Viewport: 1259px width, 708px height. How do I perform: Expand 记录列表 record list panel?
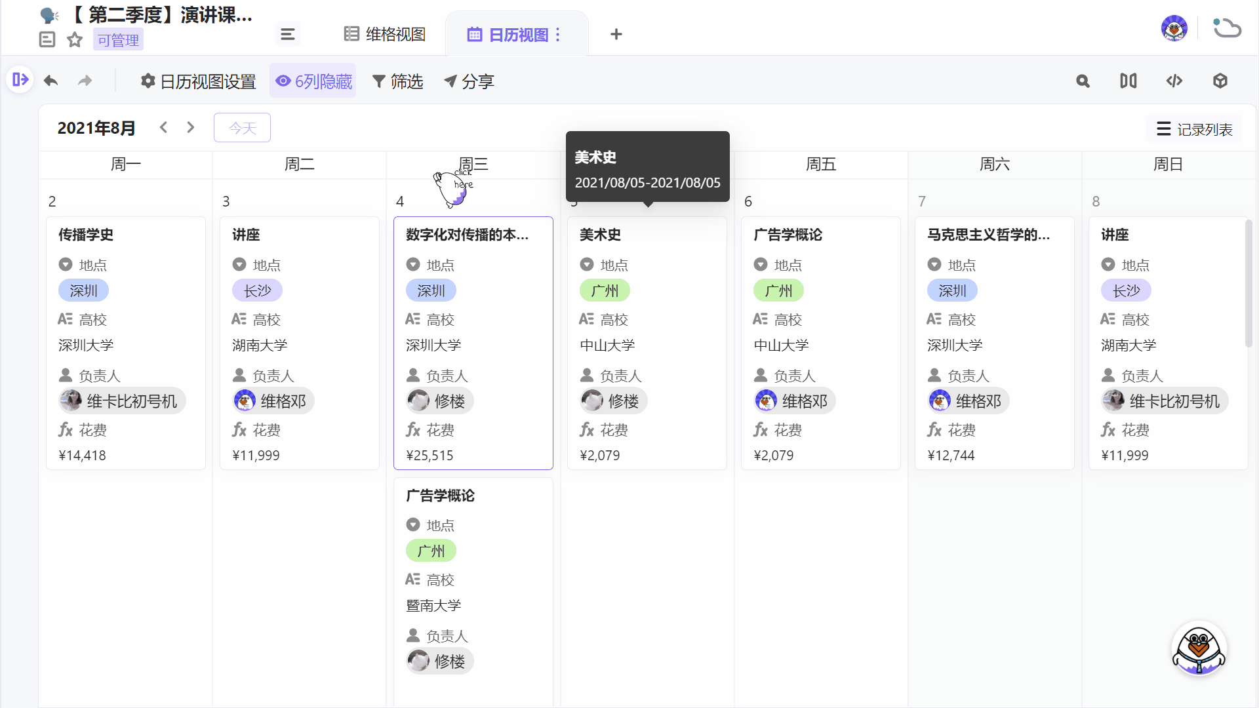coord(1195,128)
